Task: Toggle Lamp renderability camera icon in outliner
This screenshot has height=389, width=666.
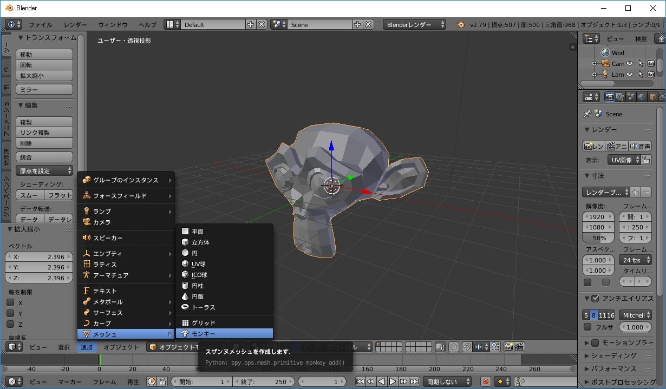Action: click(651, 75)
